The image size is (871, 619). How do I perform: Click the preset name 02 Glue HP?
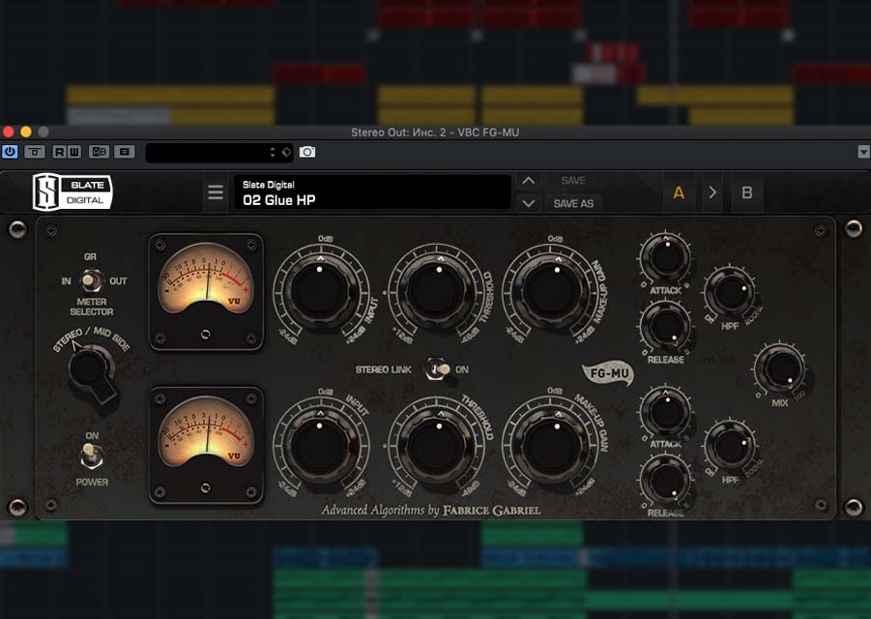(x=278, y=200)
